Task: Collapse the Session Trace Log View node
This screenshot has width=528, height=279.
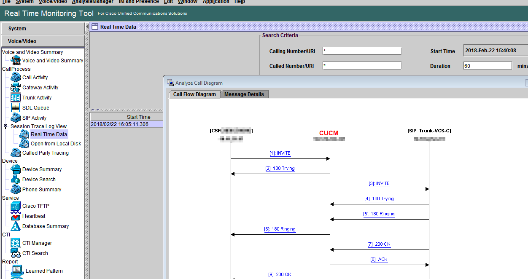Action: tap(5, 126)
